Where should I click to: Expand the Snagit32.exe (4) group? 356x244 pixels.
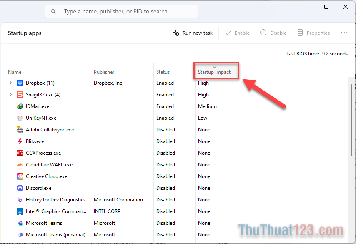(10, 95)
